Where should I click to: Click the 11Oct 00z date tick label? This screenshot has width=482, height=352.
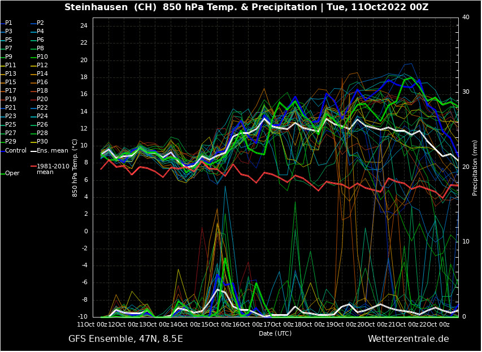(x=92, y=324)
